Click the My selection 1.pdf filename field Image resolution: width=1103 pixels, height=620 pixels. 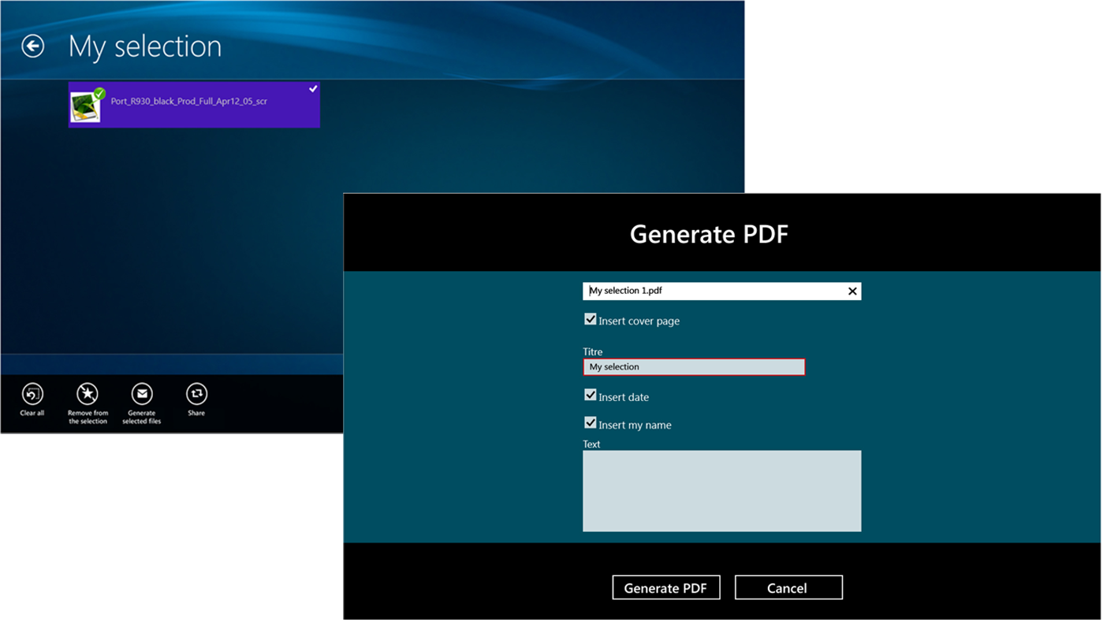pos(710,291)
